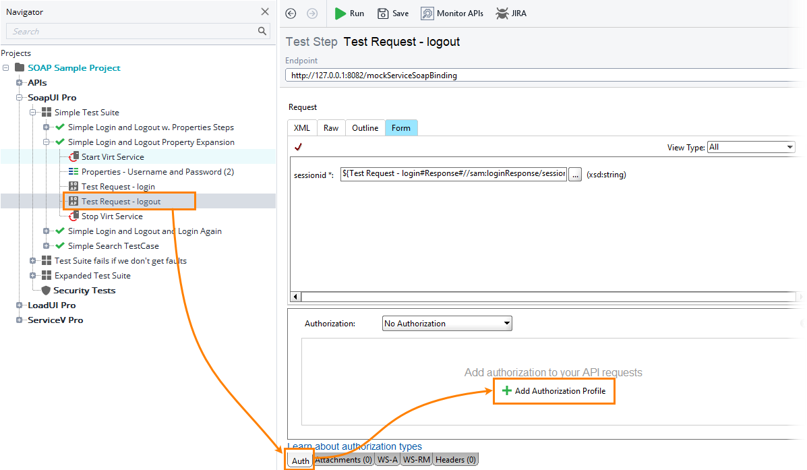The width and height of the screenshot is (807, 470).
Task: Click the search magnifier icon in Navigator
Action: tap(262, 31)
